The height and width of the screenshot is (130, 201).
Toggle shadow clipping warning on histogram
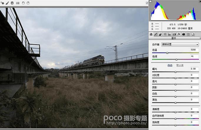tap(151, 1)
